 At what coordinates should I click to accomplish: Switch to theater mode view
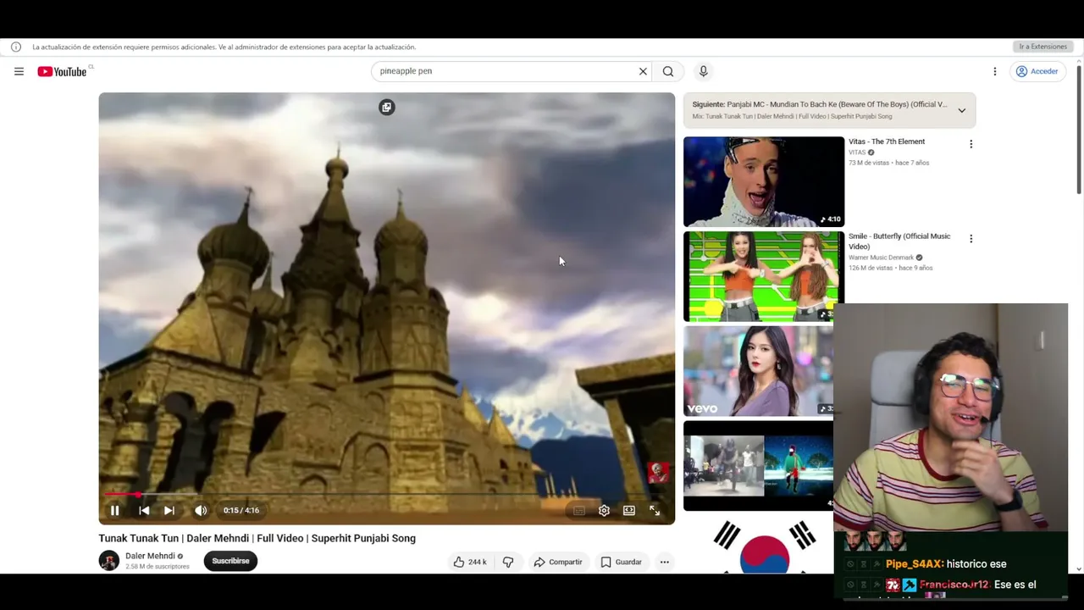point(629,510)
